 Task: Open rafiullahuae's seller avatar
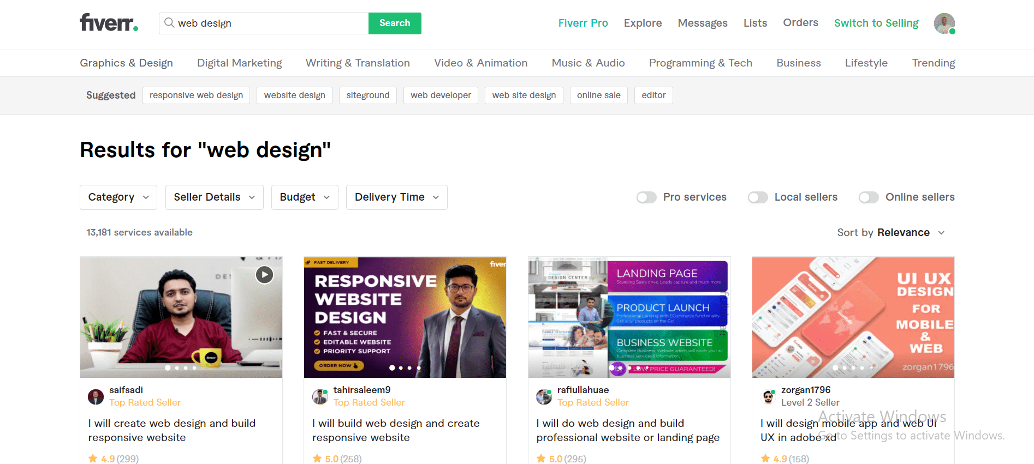click(544, 396)
